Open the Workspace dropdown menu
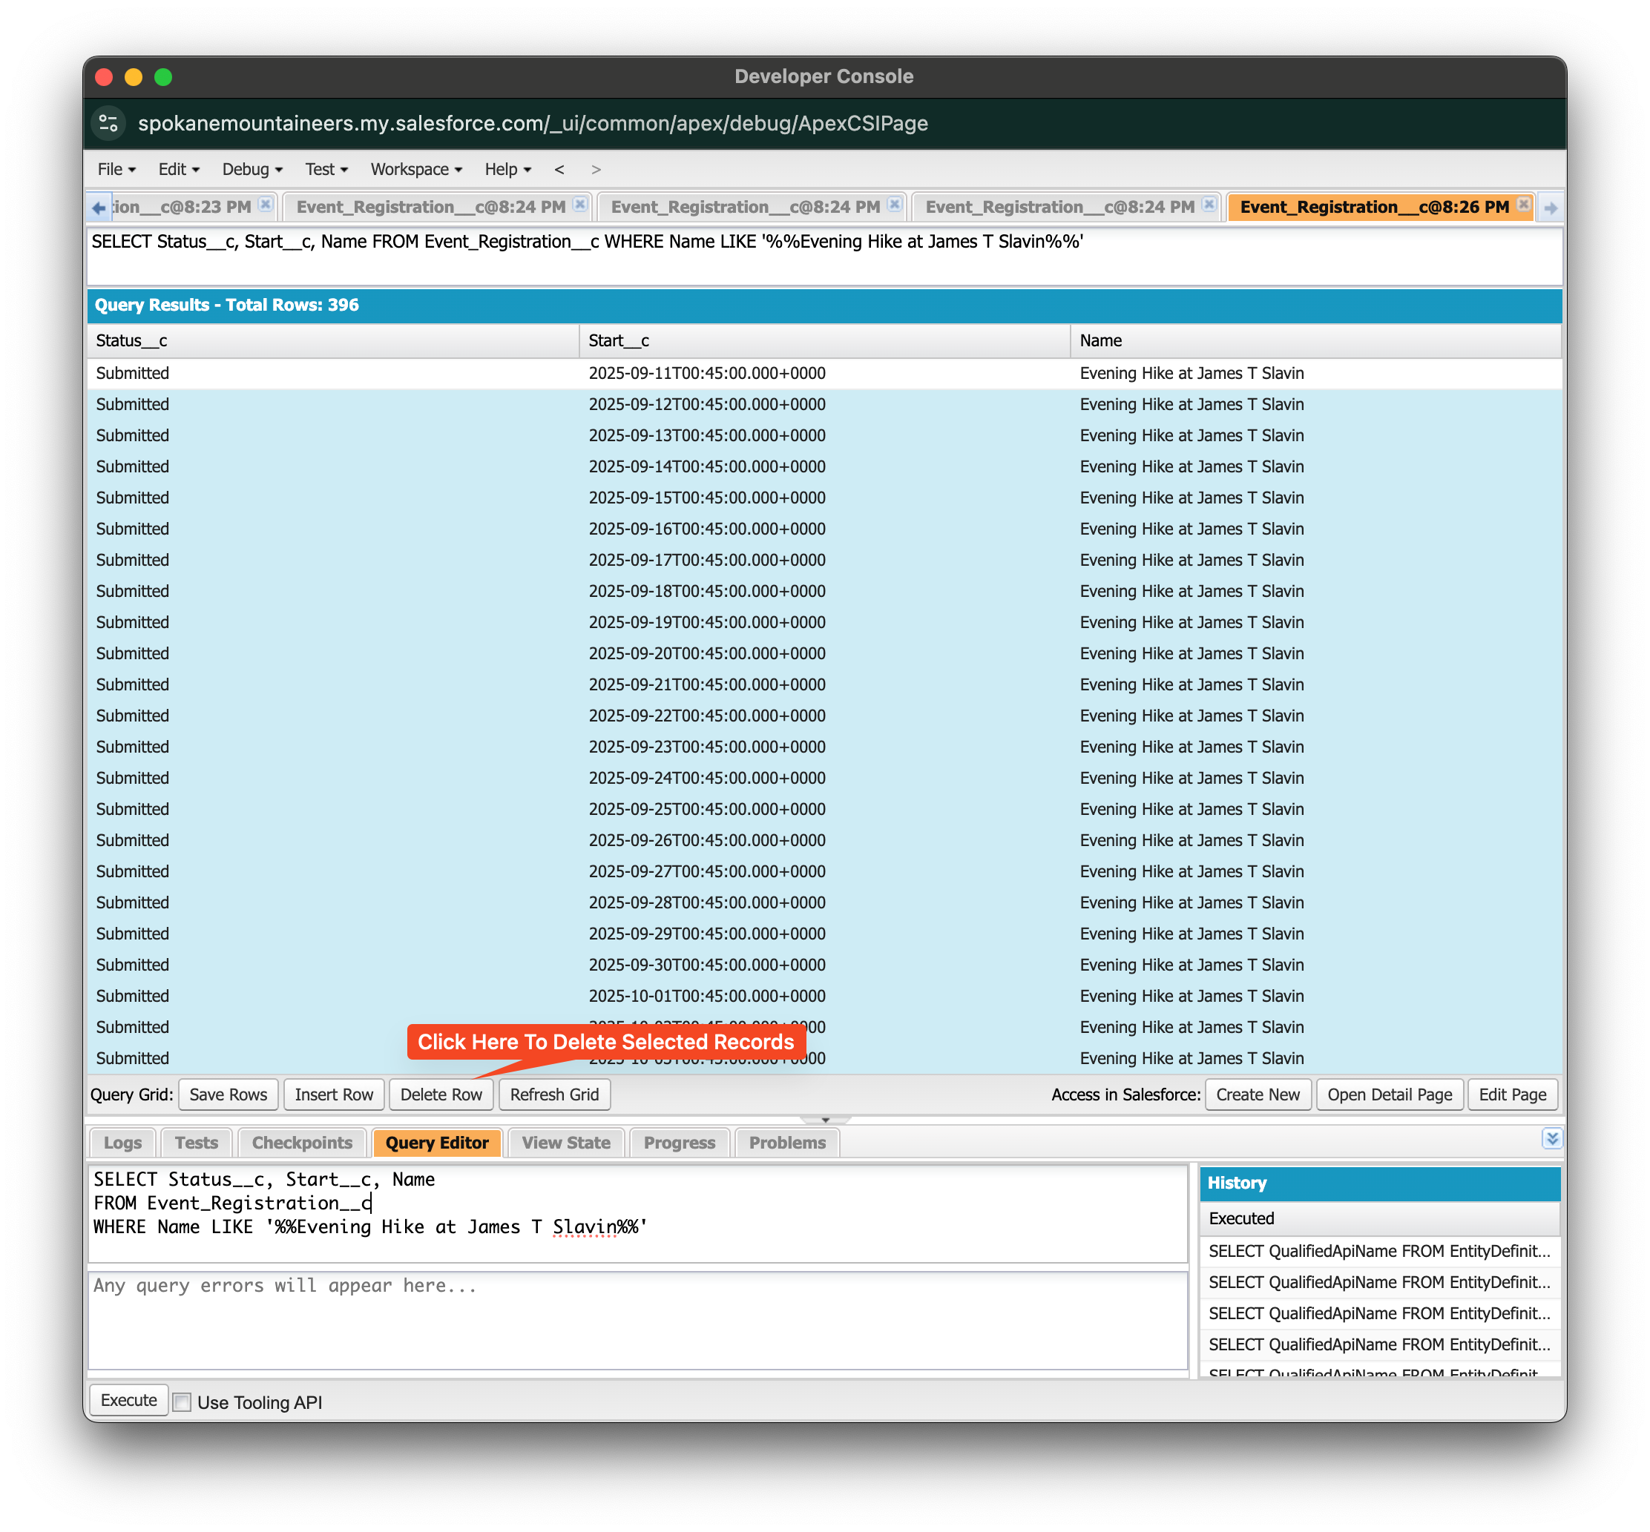 click(x=415, y=169)
